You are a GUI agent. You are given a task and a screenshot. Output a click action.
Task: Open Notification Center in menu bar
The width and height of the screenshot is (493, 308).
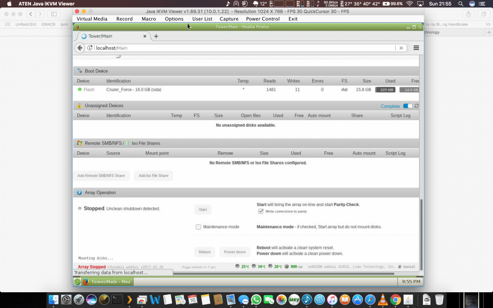(x=482, y=4)
